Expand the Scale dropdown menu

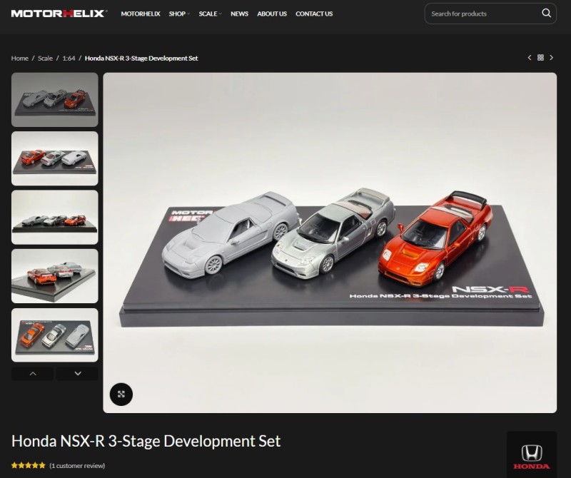210,14
